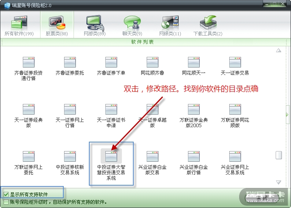Go to the 网银类(11) category tab
The height and width of the screenshot is (208, 291).
click(170, 26)
